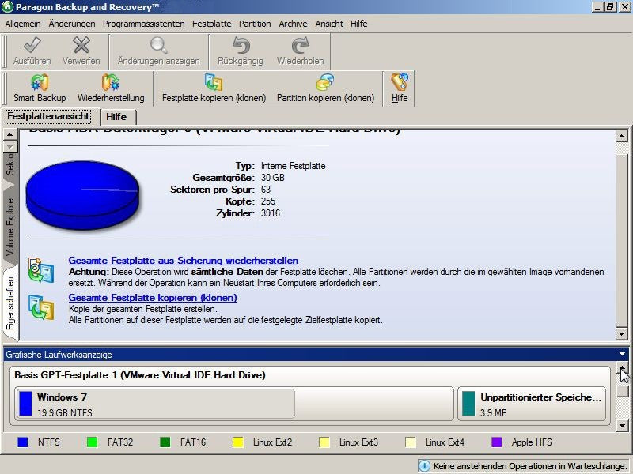Collapse the Grafische Laufwerksanzeige panel arrow
633x474 pixels.
tap(622, 354)
